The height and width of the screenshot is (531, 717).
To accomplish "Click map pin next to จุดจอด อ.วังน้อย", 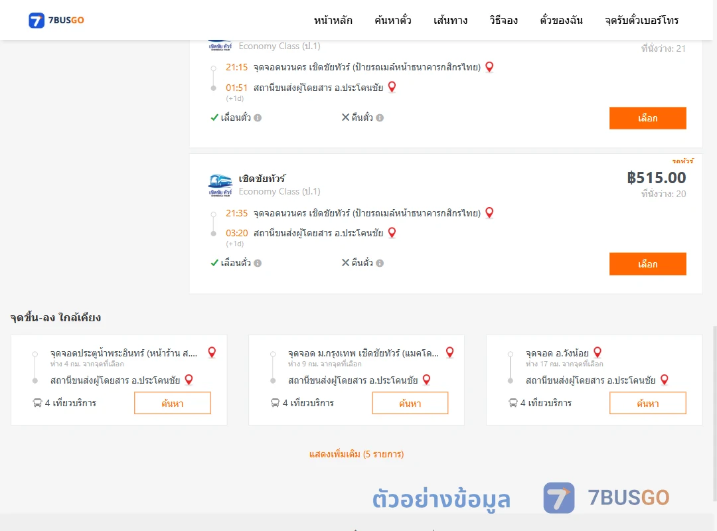I will 597,352.
